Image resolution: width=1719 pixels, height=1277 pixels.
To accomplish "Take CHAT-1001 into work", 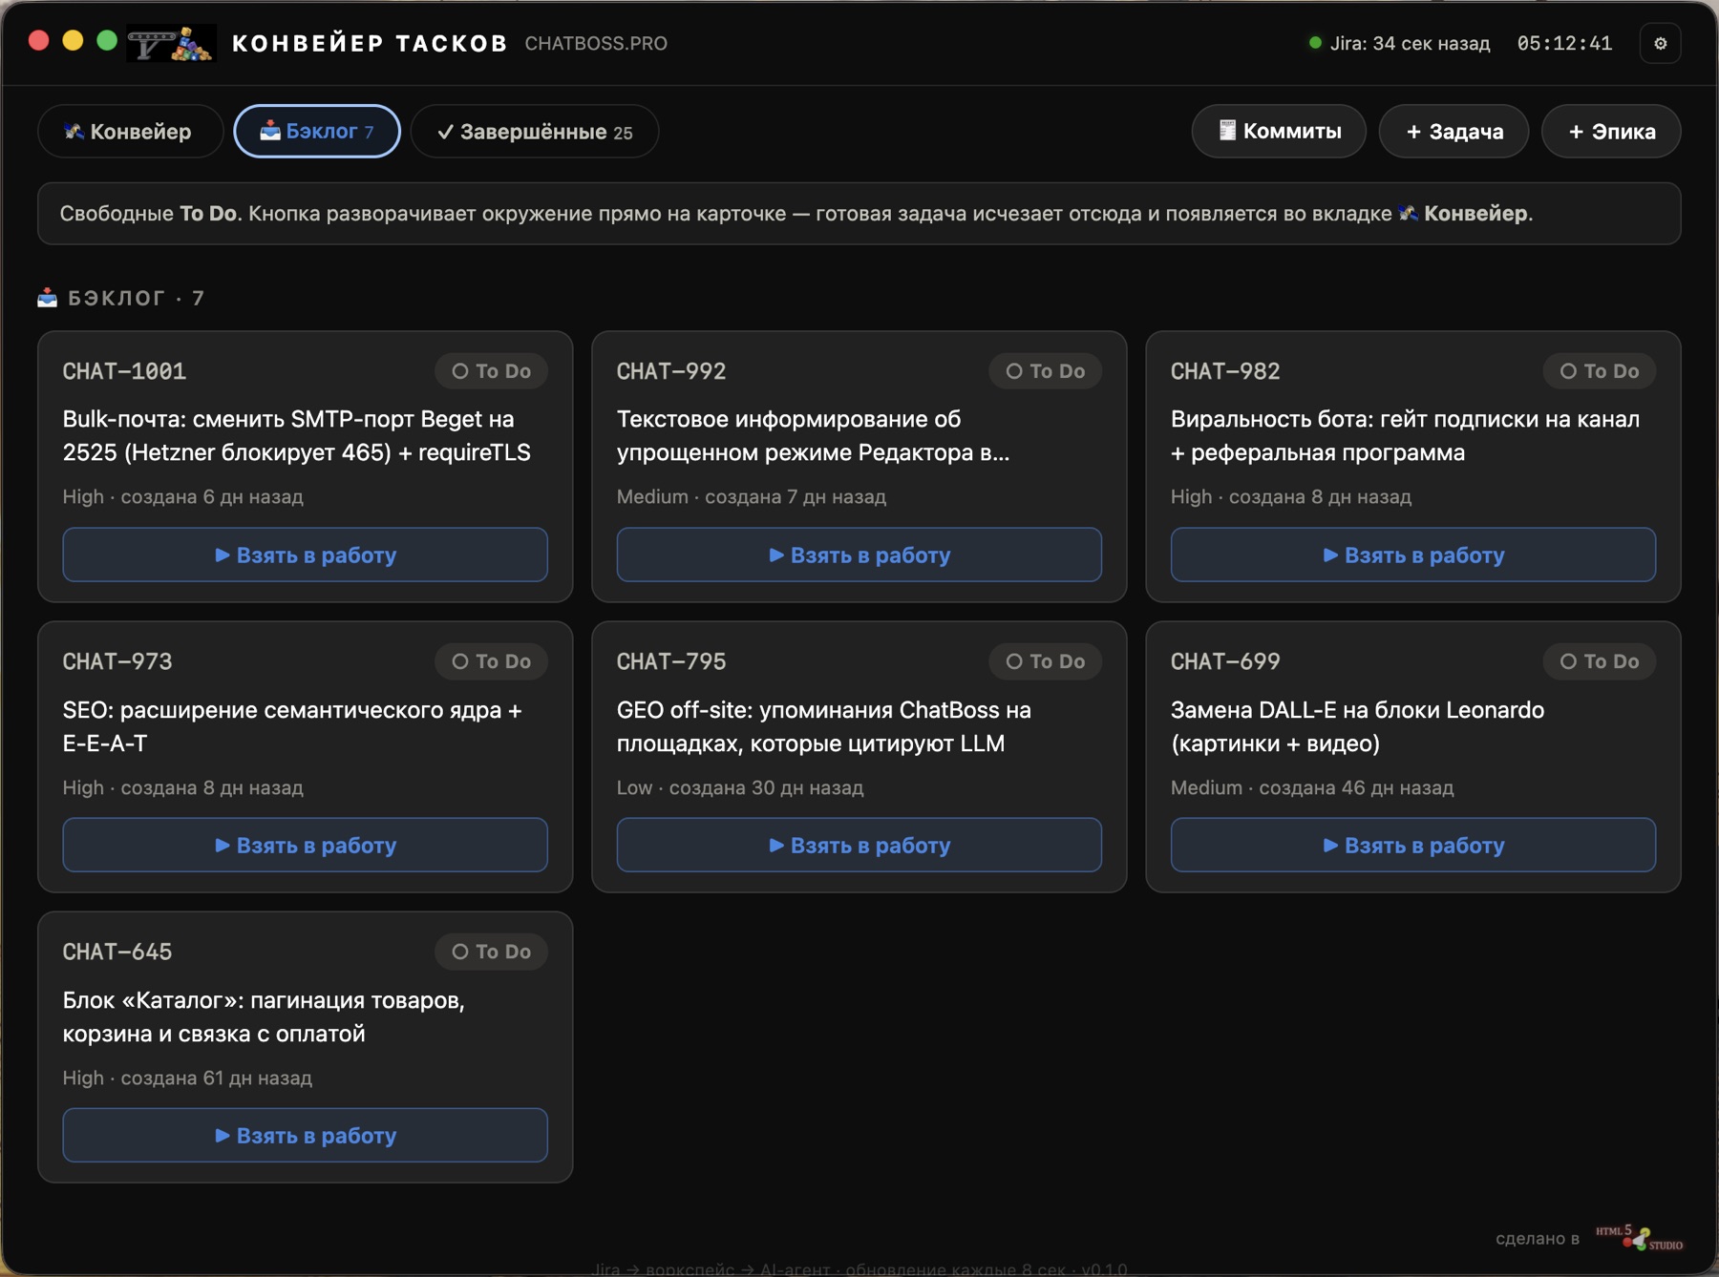I will point(306,555).
